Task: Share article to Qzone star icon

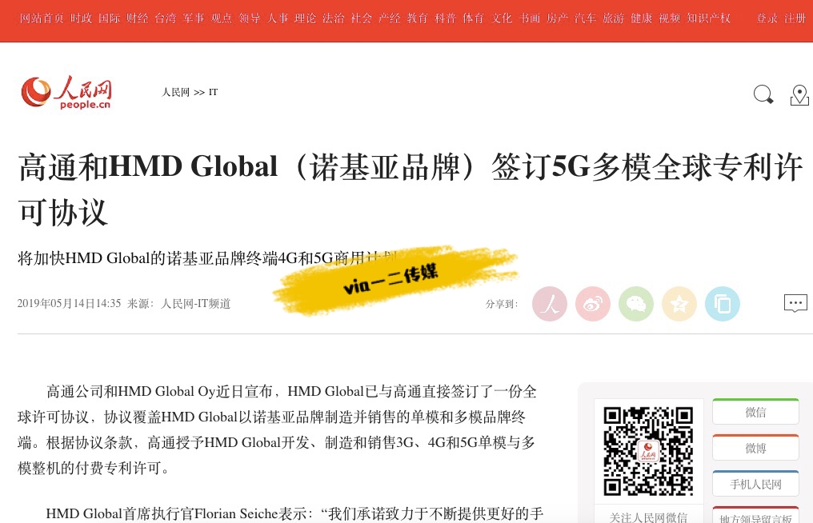Action: click(x=679, y=304)
